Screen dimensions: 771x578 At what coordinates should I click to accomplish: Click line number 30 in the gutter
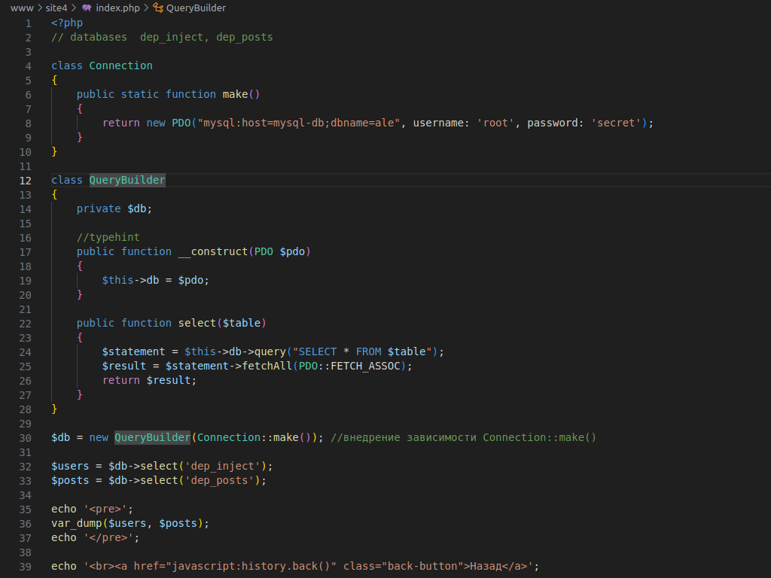(26, 437)
